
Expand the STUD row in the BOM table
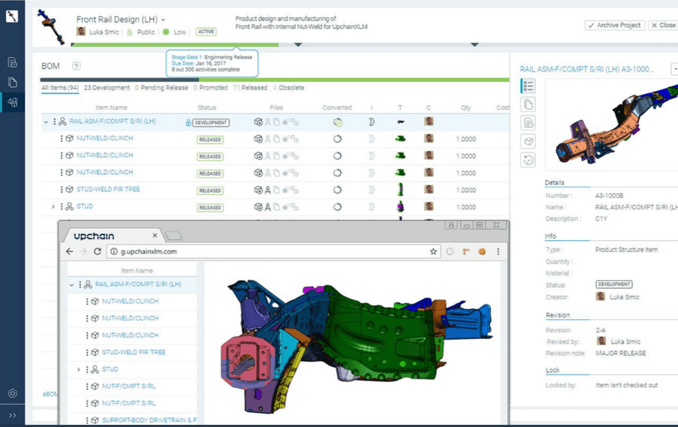52,206
